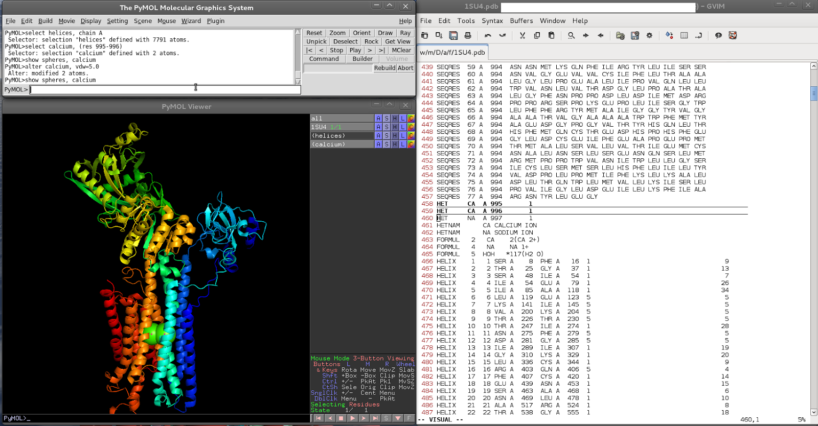
Task: Run script gear icon in GVIM
Action: click(x=649, y=35)
